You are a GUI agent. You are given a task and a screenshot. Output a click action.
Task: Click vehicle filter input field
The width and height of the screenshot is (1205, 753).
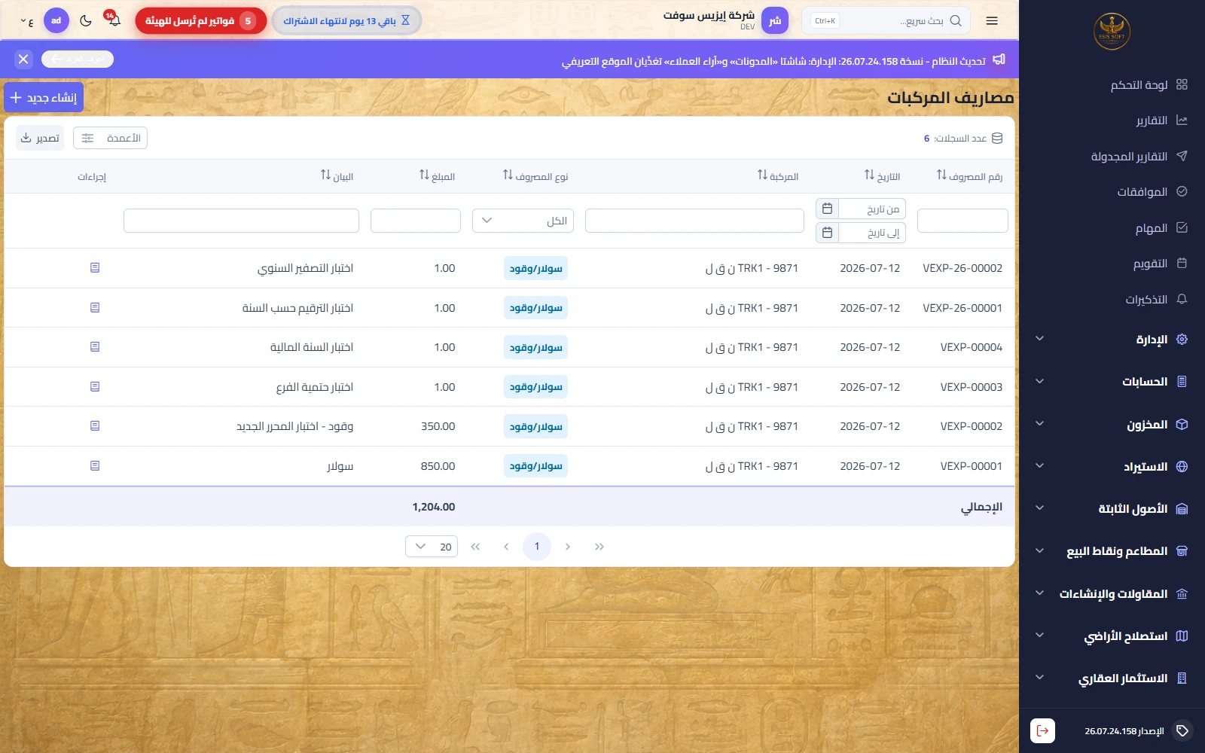point(694,221)
